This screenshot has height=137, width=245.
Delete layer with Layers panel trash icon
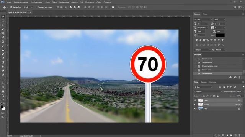click(x=240, y=135)
